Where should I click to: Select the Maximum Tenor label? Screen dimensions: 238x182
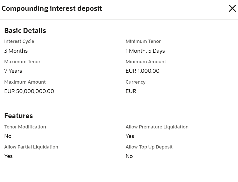point(22,62)
